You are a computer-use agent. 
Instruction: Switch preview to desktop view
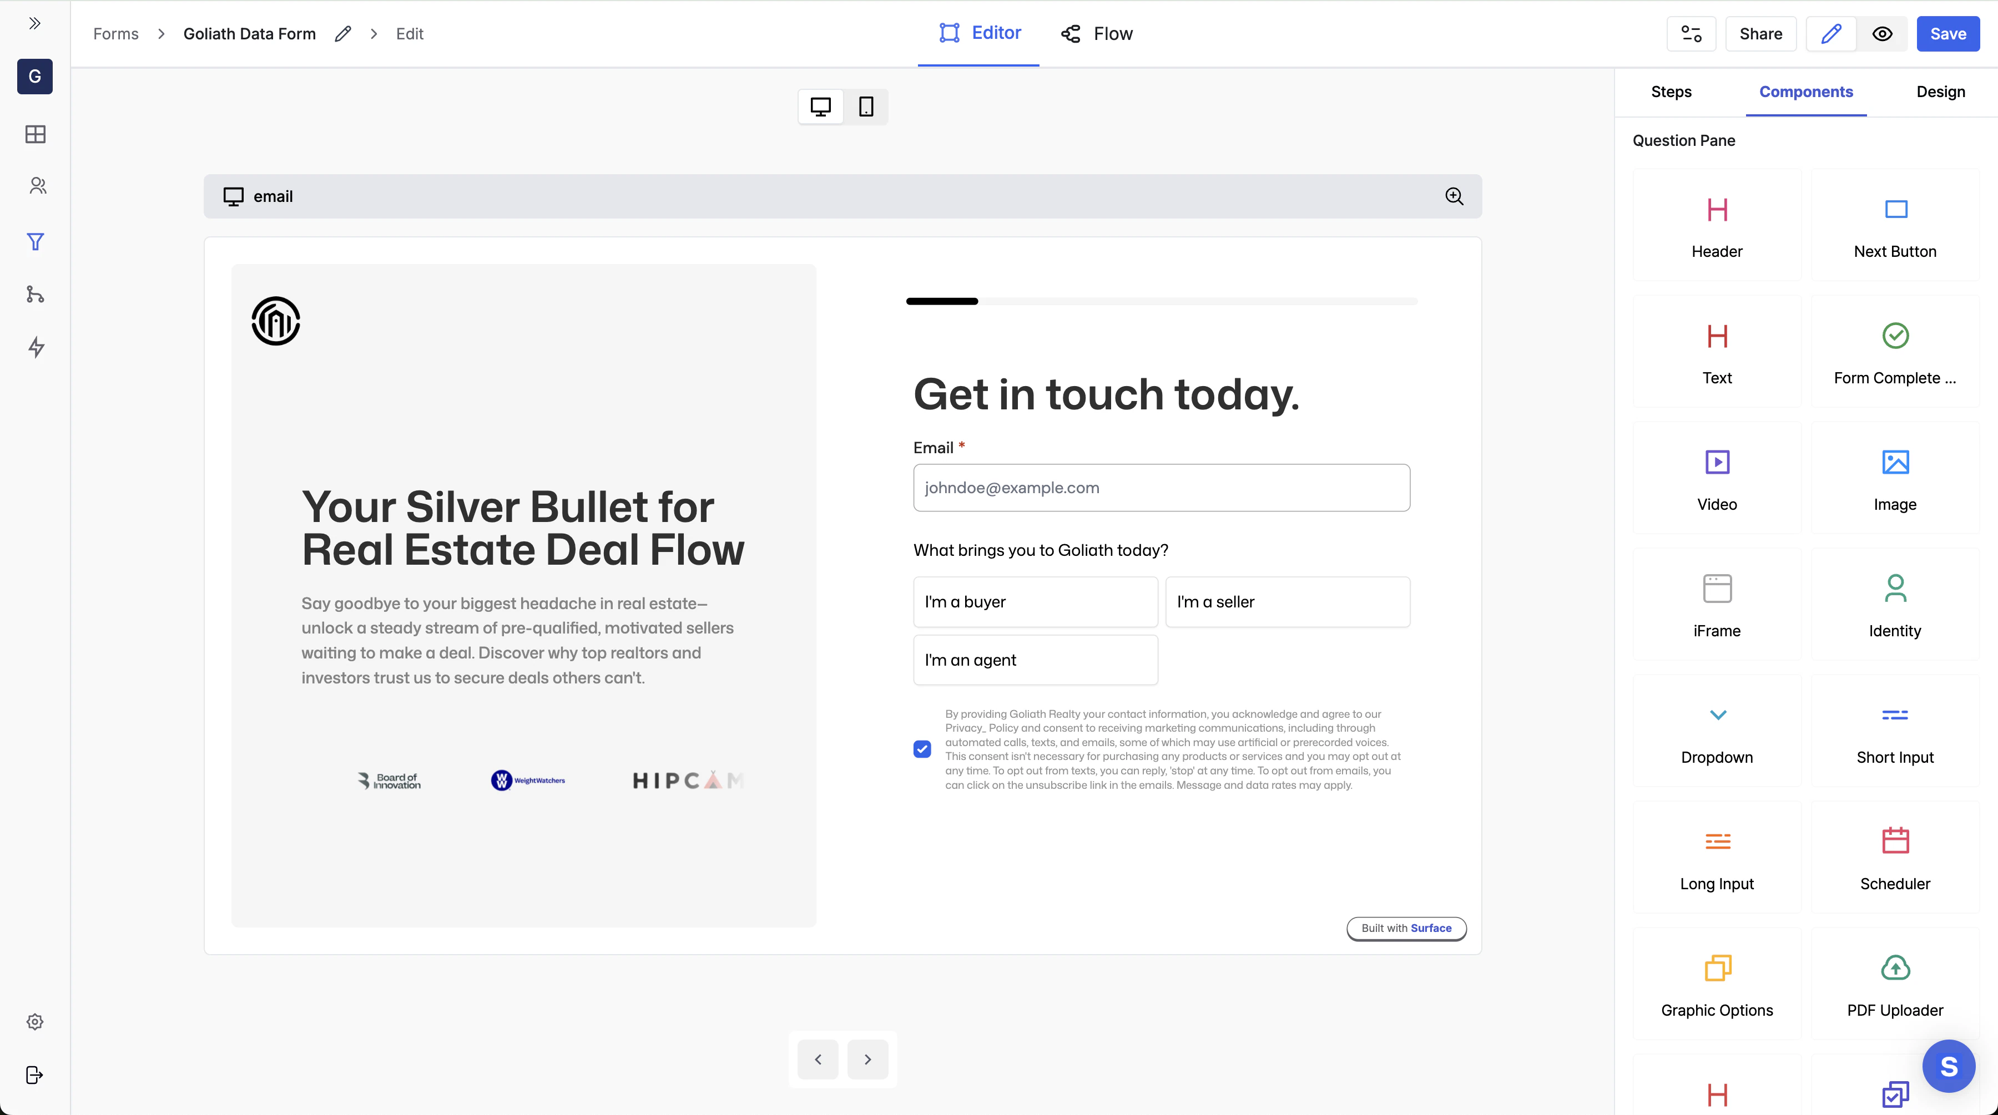820,106
